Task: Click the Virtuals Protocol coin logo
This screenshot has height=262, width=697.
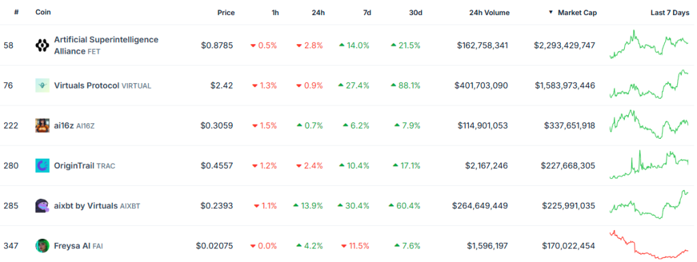Action: point(42,85)
